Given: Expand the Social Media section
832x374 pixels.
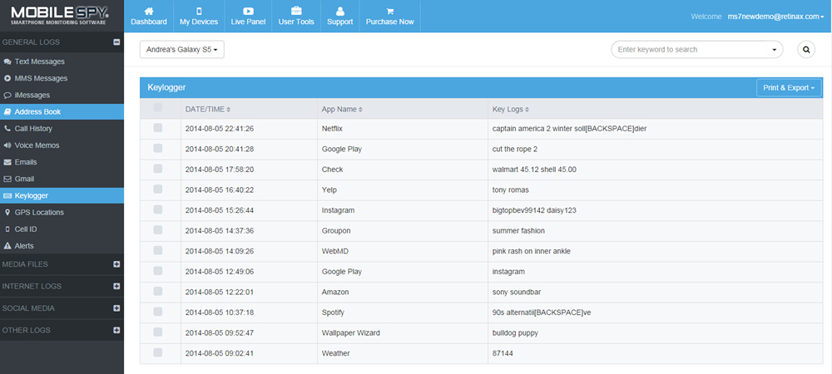Looking at the screenshot, I should coord(116,308).
